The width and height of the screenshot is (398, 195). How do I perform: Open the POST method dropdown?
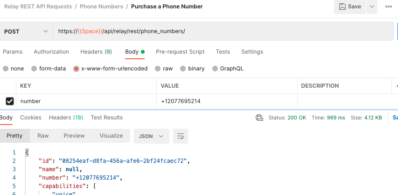[26, 31]
